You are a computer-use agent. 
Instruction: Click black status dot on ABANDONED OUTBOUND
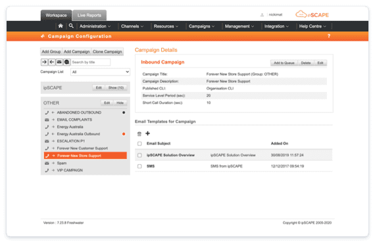tap(124, 112)
